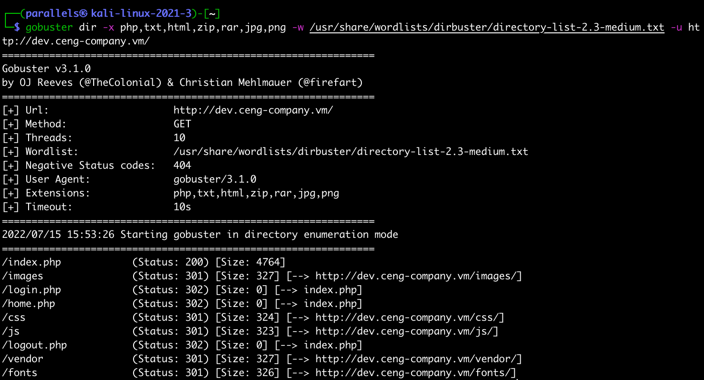Screen dimensions: 704x380
Task: Click the scan start timestamp 2022/07/15 15:53:26
Action: click(x=58, y=234)
